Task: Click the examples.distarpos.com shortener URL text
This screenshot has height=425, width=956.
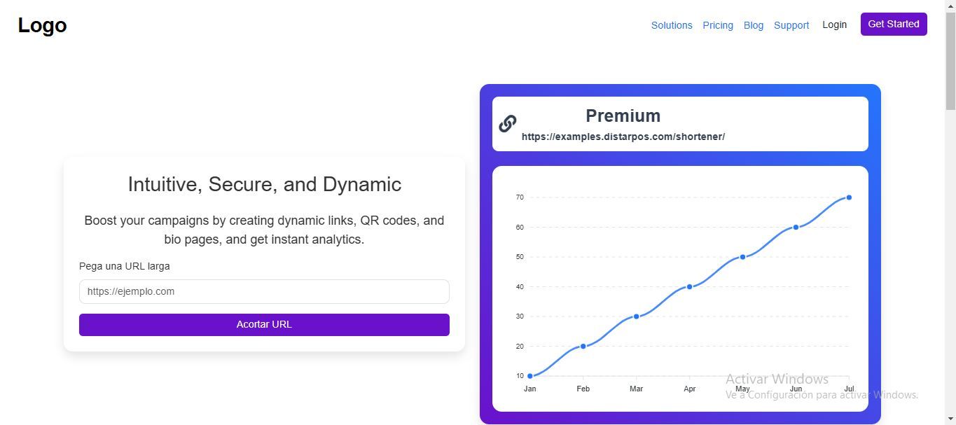Action: click(x=623, y=137)
